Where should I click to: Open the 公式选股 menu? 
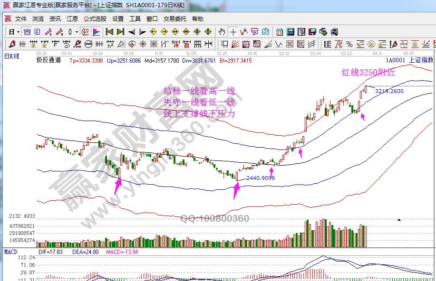click(95, 19)
